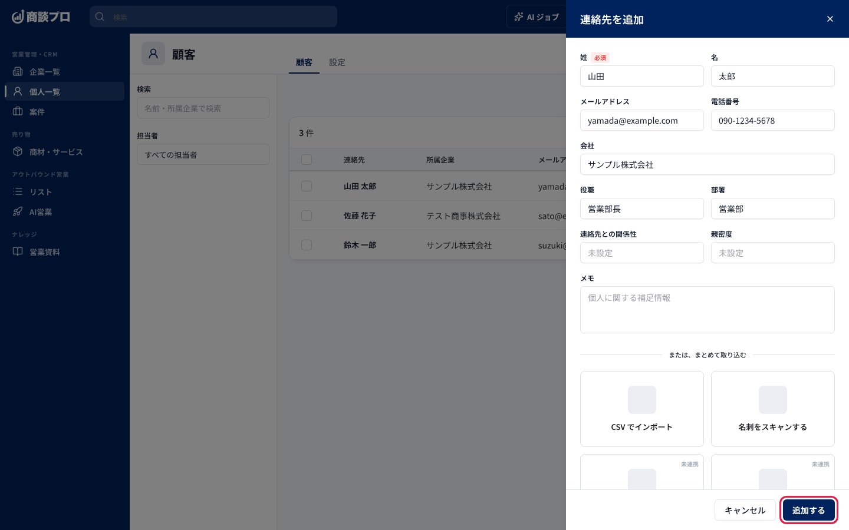Click テスト商事株式会社 company cell
Viewport: 849px width, 530px height.
[463, 216]
